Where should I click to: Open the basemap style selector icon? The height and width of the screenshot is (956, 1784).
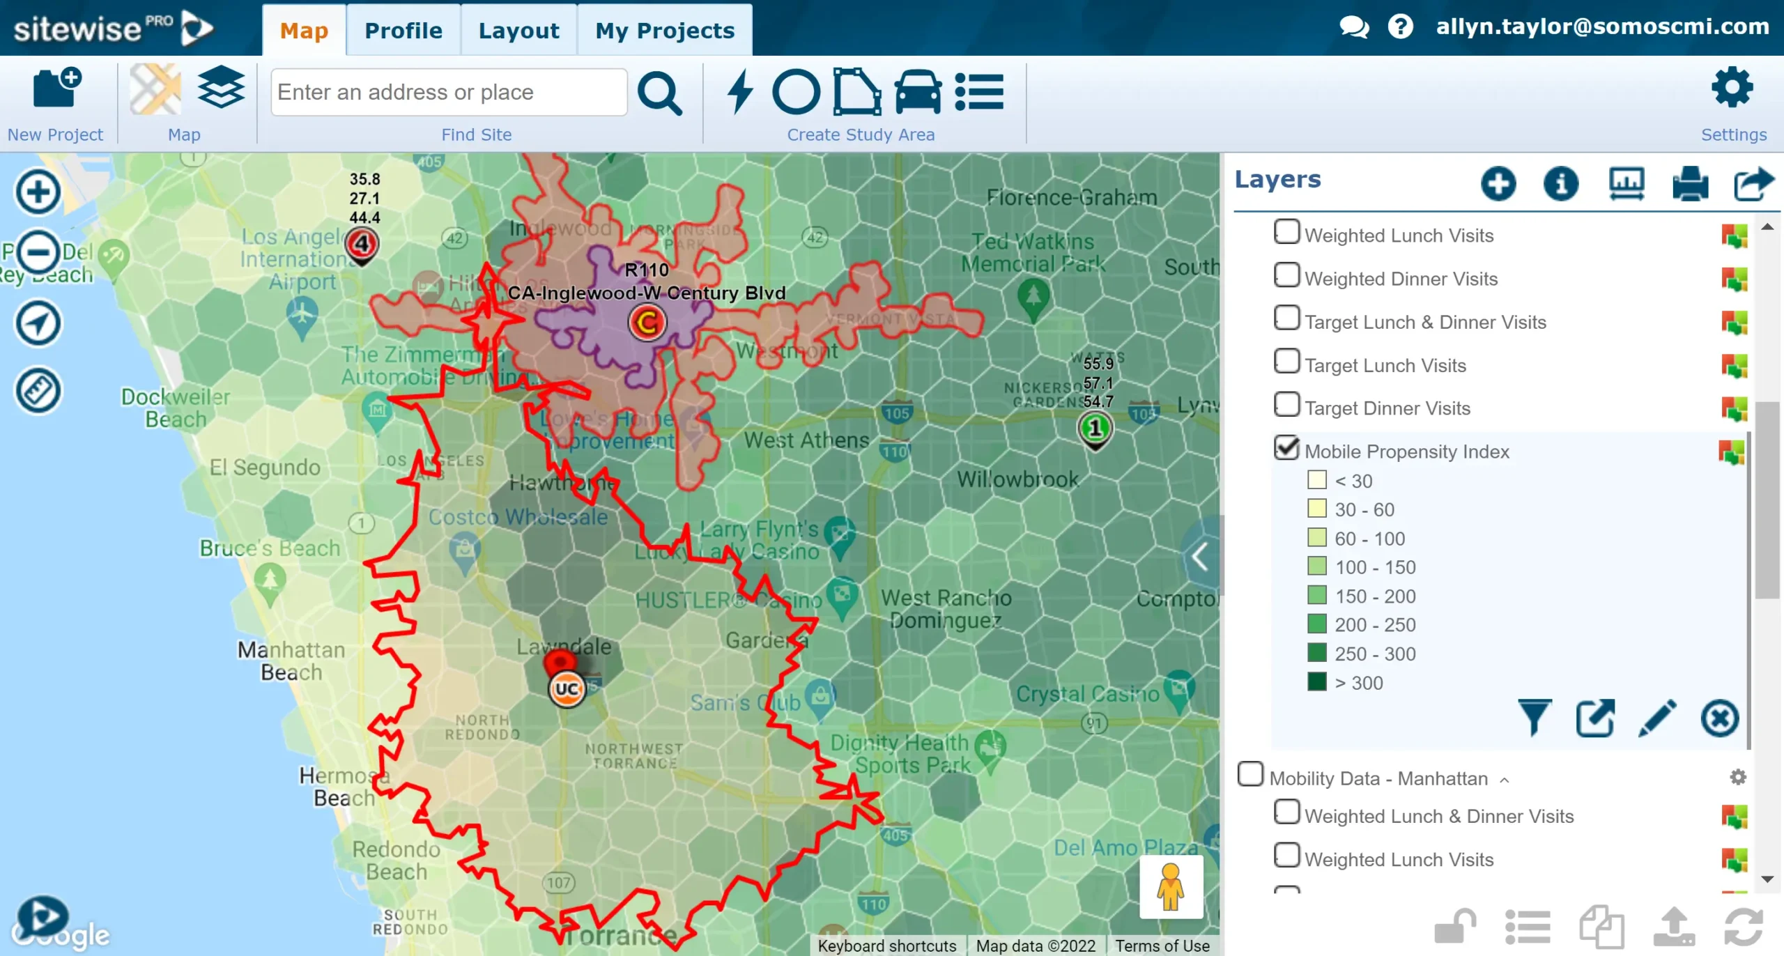[x=155, y=89]
